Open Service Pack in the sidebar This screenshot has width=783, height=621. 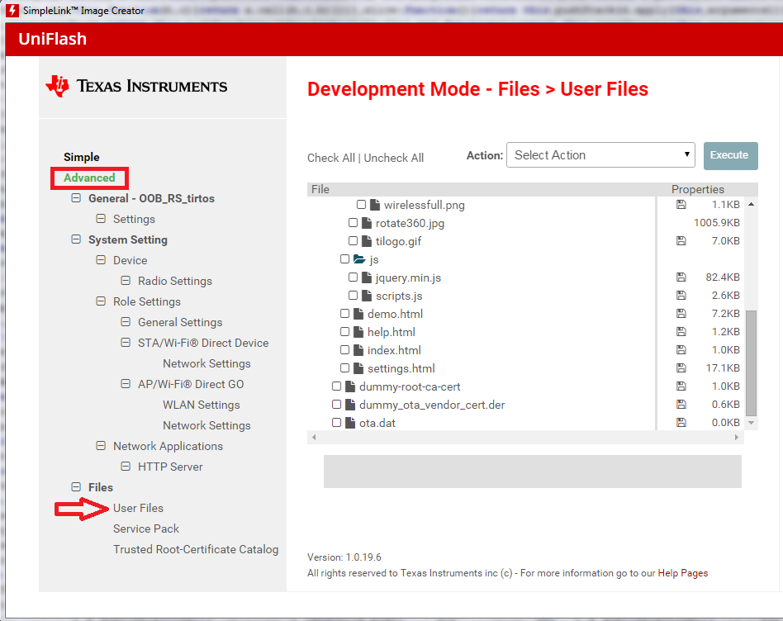tap(146, 529)
